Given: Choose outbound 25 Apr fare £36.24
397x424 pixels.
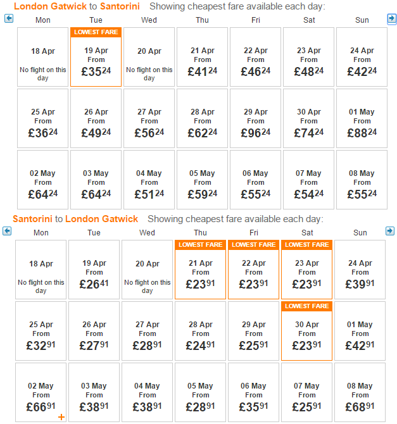Looking at the screenshot, I should 43,118.
